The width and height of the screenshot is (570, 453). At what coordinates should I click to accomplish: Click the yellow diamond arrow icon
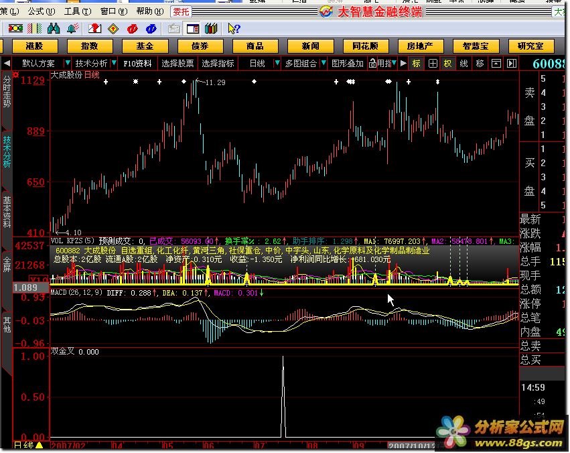pos(113,28)
